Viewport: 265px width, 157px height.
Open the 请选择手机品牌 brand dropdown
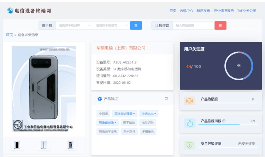74,25
